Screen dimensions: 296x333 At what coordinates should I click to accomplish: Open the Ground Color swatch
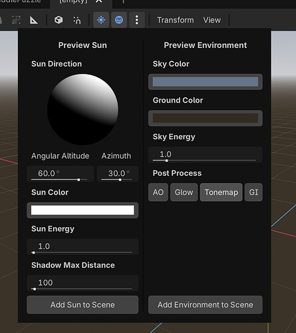click(206, 118)
